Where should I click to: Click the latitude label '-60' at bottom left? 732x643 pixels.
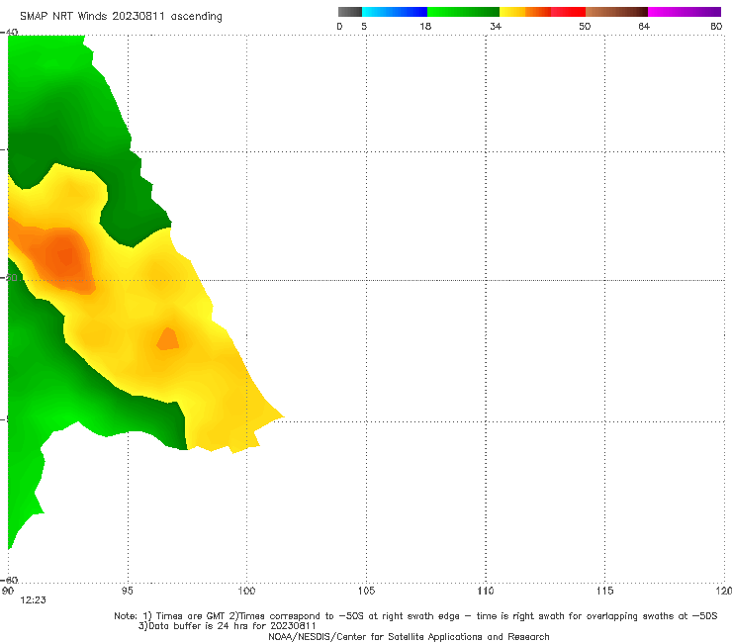(x=10, y=580)
